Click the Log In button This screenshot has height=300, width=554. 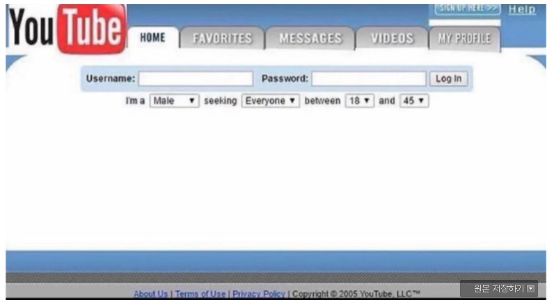tap(448, 78)
